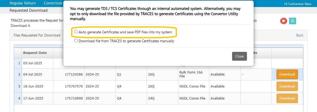The height and width of the screenshot is (112, 317).
Task: Choose Download file from TRACES manually option
Action: tap(76, 41)
